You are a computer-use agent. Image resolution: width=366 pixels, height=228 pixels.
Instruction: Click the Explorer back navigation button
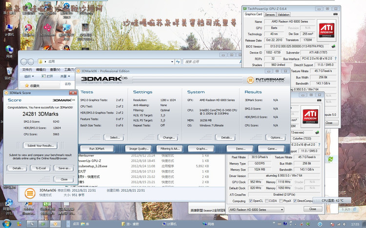24,62
